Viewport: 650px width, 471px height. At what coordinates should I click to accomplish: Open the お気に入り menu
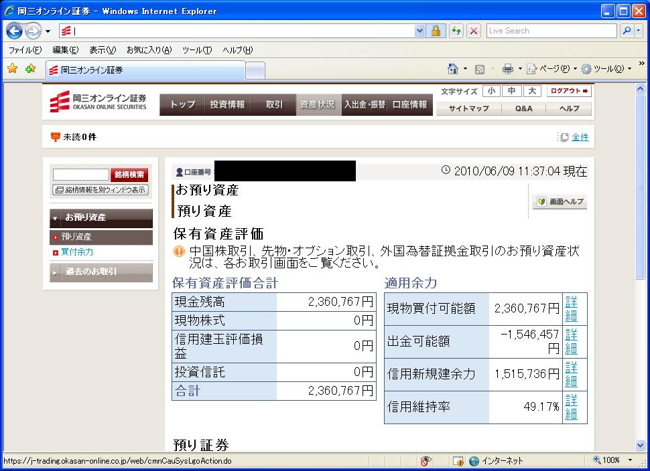point(149,50)
